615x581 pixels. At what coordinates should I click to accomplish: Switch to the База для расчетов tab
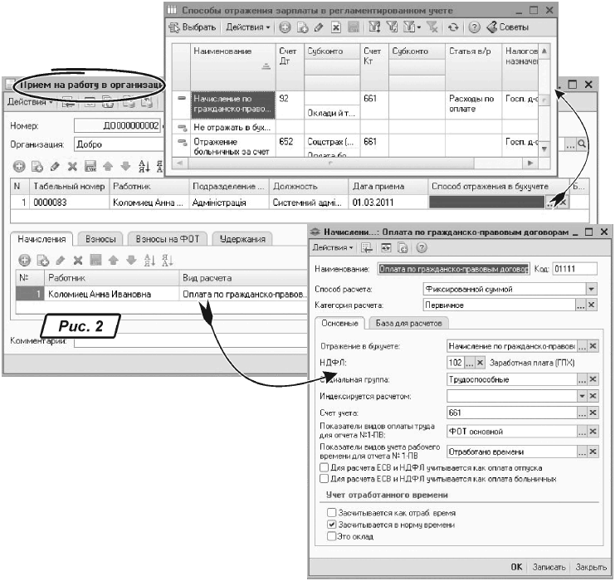[x=409, y=323]
